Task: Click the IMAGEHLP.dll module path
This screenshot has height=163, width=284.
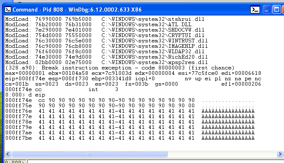Action: click(x=155, y=46)
